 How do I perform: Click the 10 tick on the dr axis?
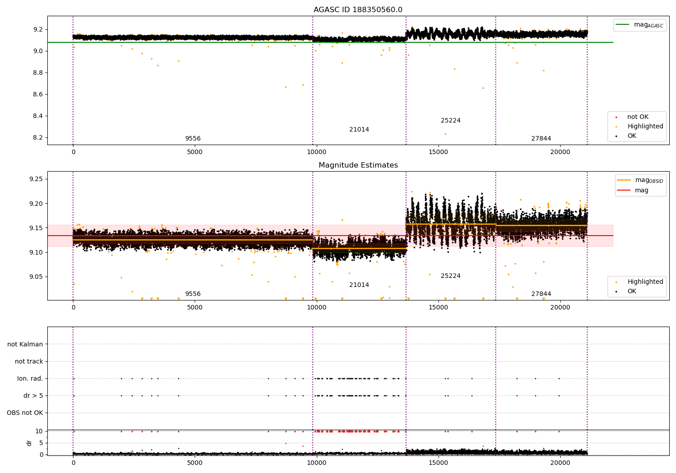pos(40,431)
